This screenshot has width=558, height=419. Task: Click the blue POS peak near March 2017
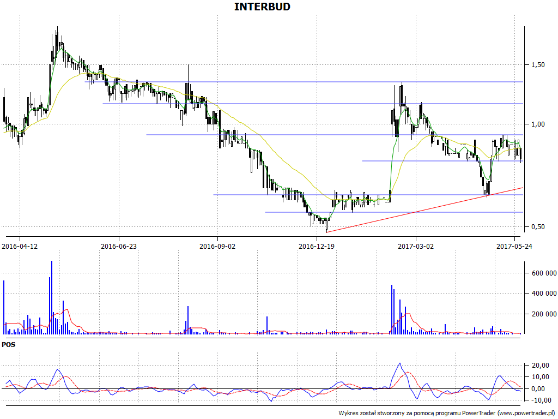399,364
